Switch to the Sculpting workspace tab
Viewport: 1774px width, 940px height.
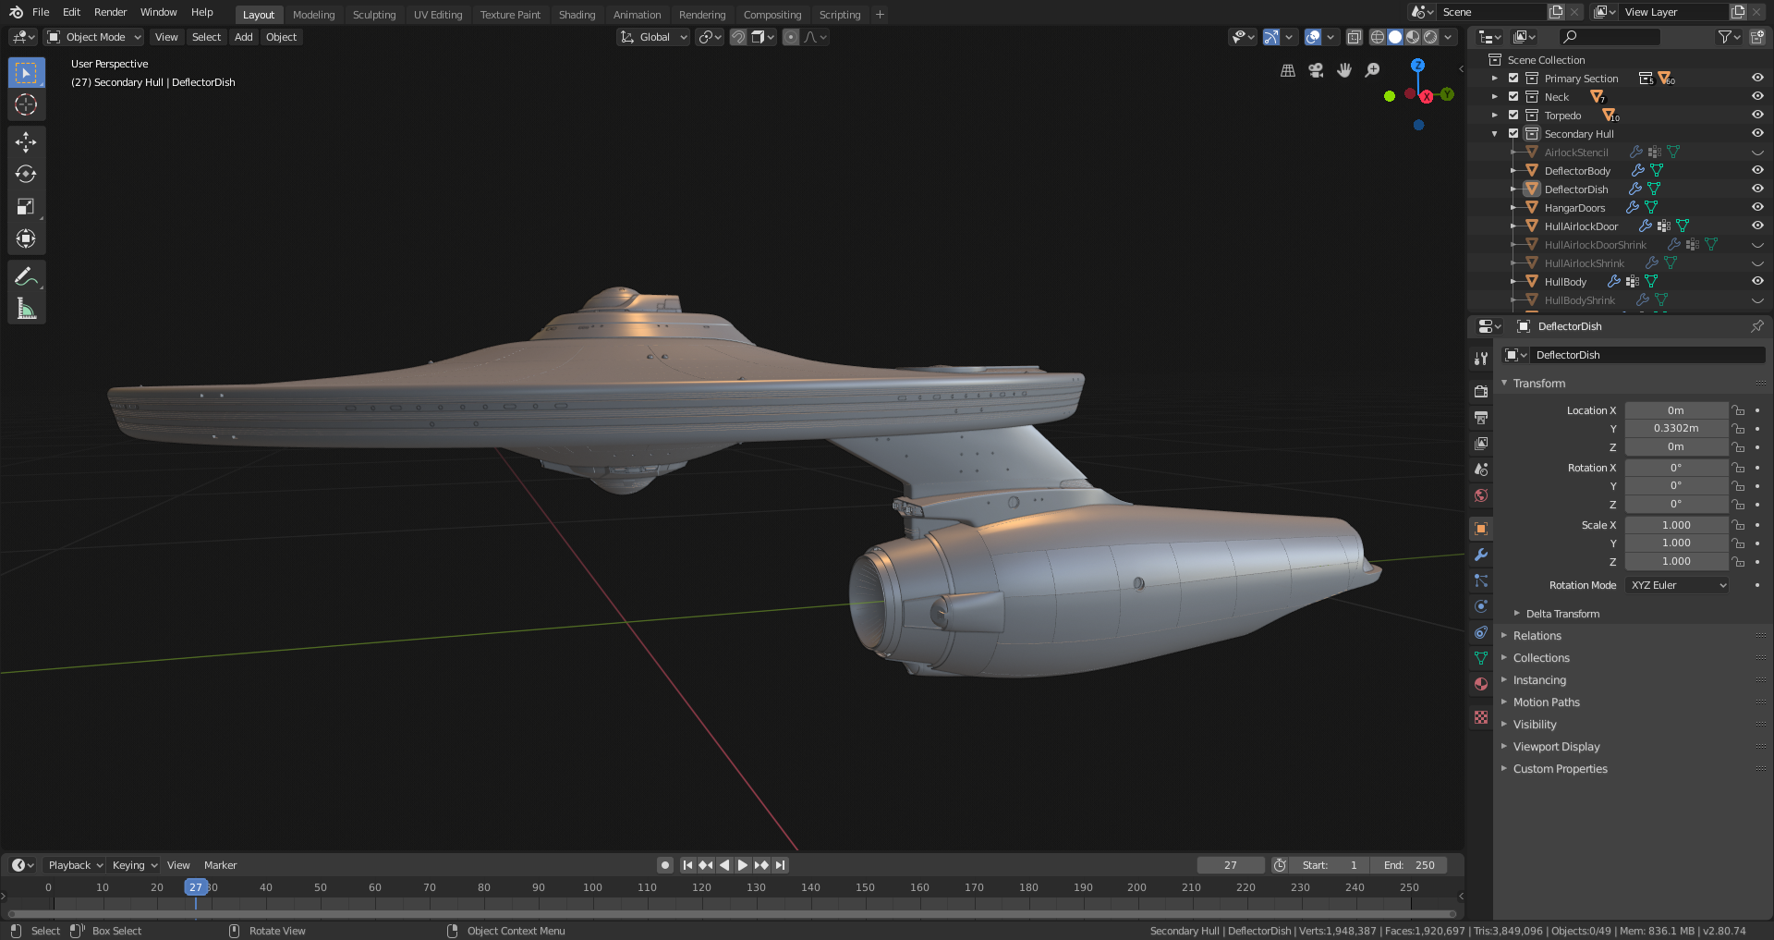point(374,15)
